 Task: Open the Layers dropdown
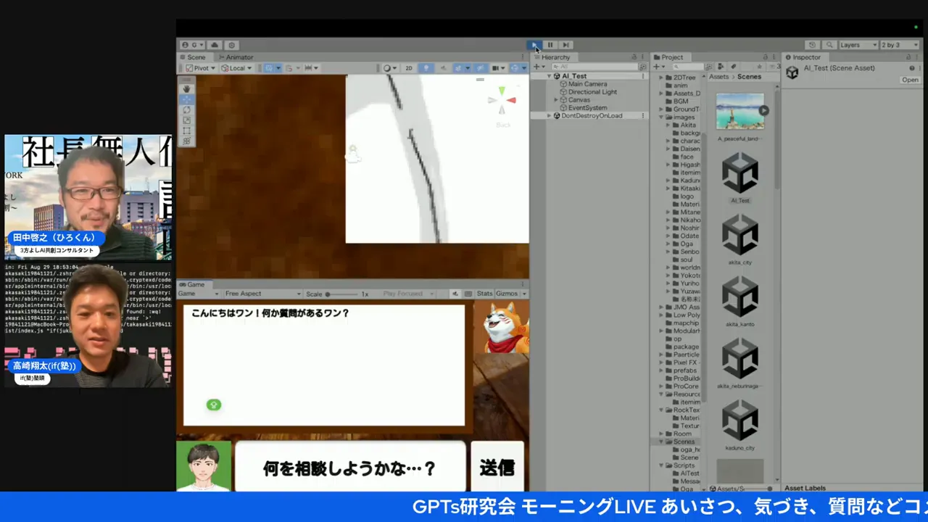click(x=858, y=45)
